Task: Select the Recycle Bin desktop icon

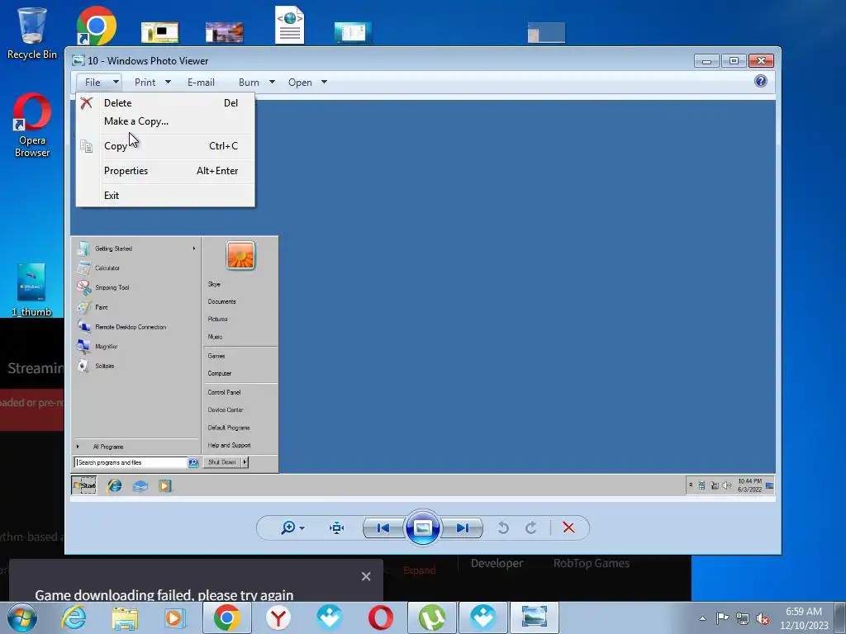Action: pos(32,33)
